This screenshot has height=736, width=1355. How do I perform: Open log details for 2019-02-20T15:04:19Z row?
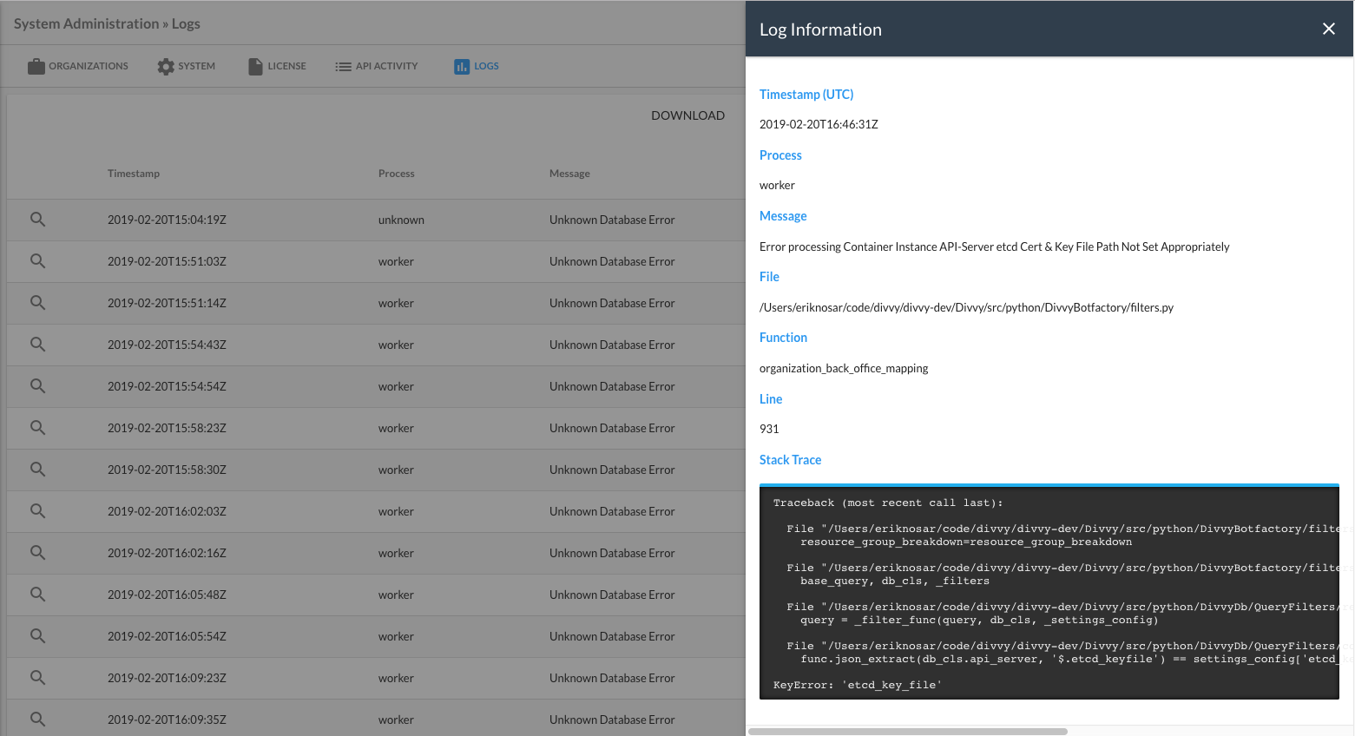pyautogui.click(x=37, y=220)
